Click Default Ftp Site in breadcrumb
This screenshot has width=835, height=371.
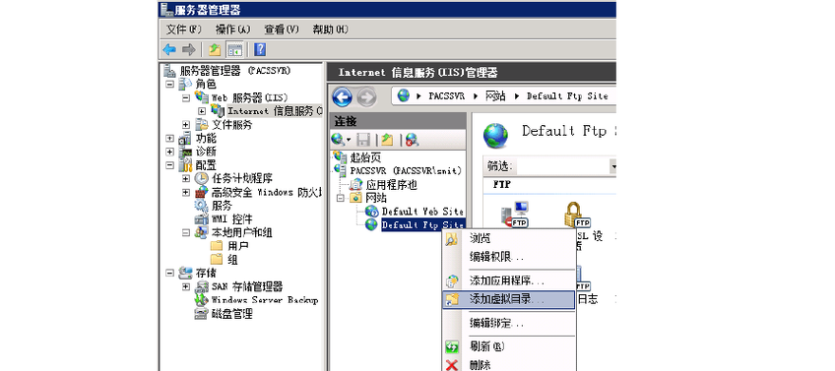[567, 96]
